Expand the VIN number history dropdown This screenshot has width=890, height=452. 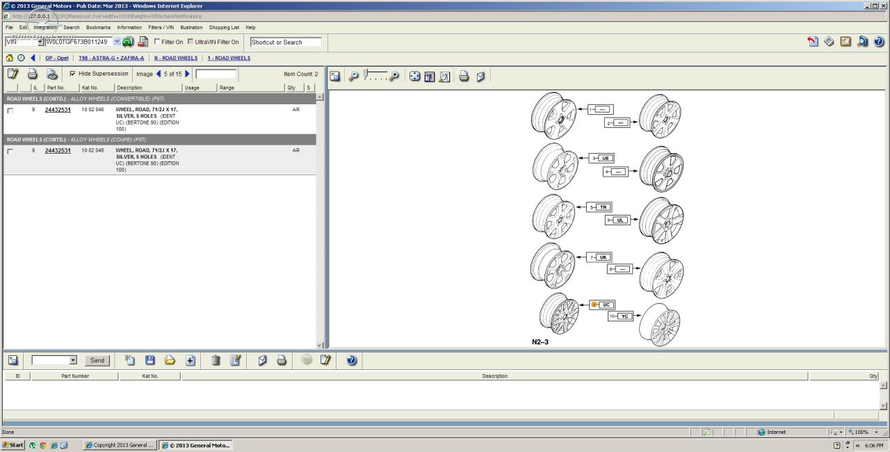click(x=117, y=42)
